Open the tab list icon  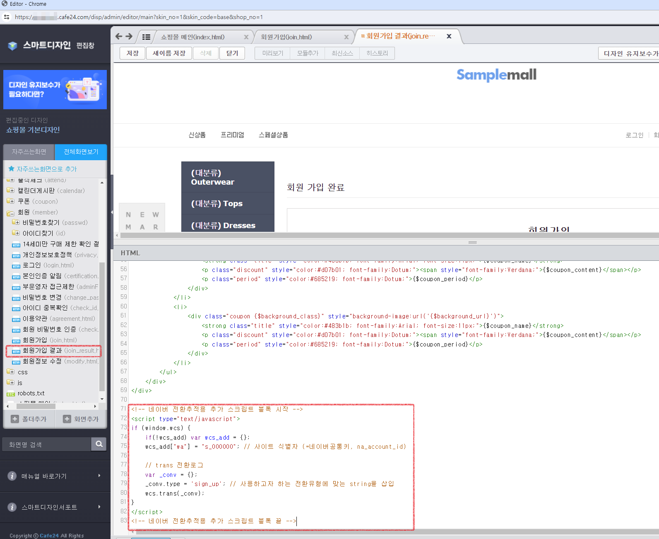pyautogui.click(x=146, y=37)
